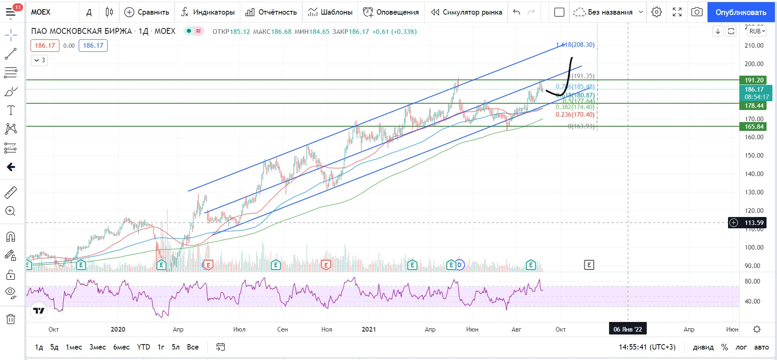Activate the ruler measure tool
The image size is (777, 360).
pyautogui.click(x=10, y=192)
